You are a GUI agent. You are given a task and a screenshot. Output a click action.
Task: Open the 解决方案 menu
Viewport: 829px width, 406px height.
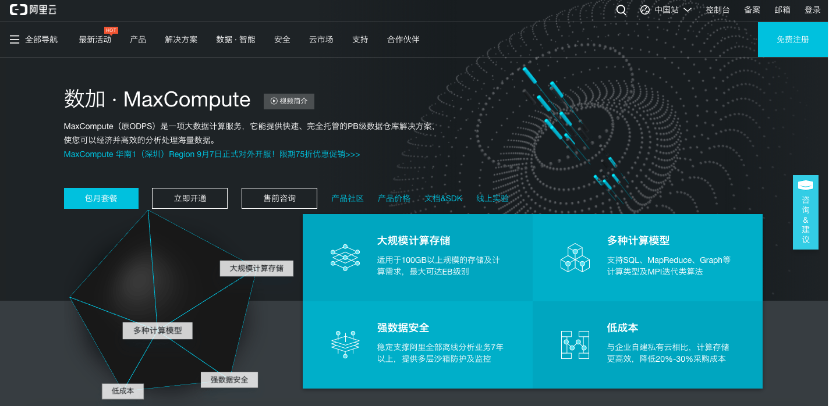(x=181, y=40)
